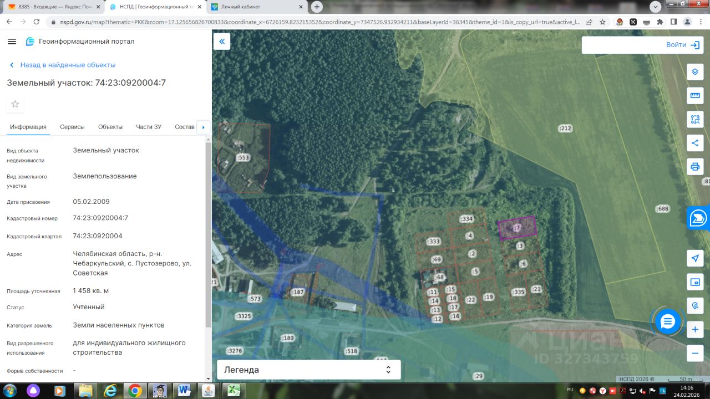Switch to the Объекты tab

coord(110,127)
